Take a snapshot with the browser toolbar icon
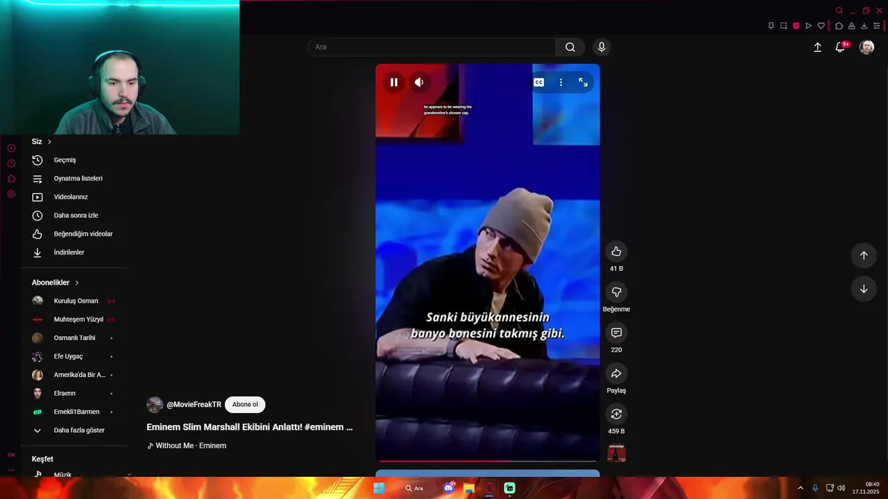Screen dimensions: 888x499 coord(783,26)
